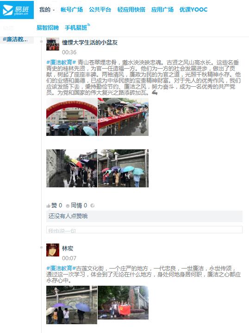Open 林宏's profile avatar
249x333 pixels.
pyautogui.click(x=53, y=250)
